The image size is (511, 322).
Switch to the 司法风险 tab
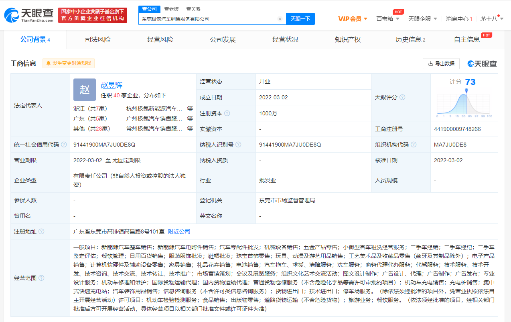(x=97, y=39)
